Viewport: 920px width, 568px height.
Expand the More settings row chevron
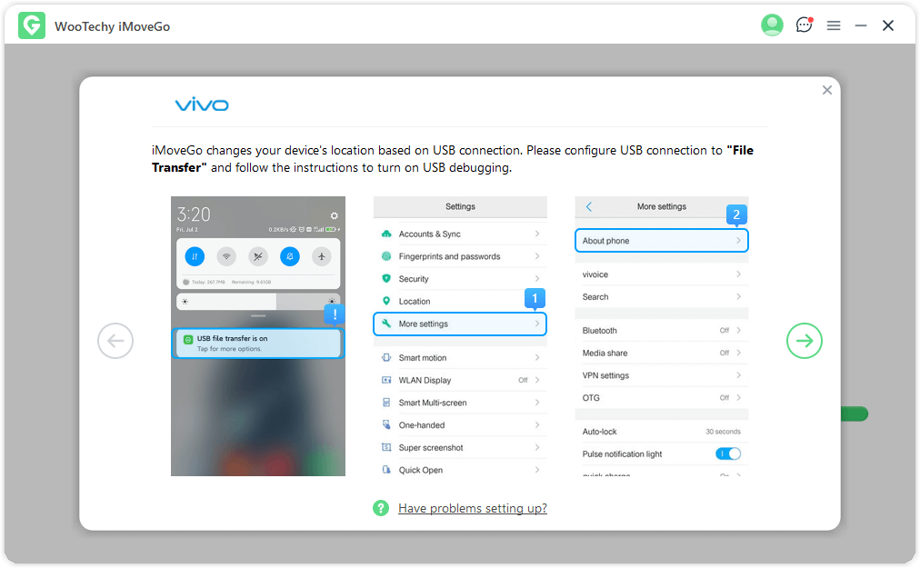point(536,324)
